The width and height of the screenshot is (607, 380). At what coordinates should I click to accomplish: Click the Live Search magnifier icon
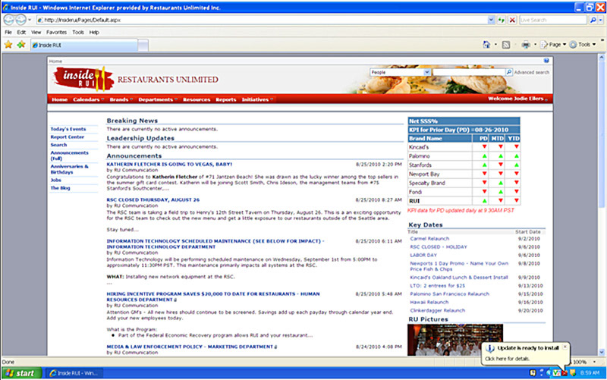(593, 20)
